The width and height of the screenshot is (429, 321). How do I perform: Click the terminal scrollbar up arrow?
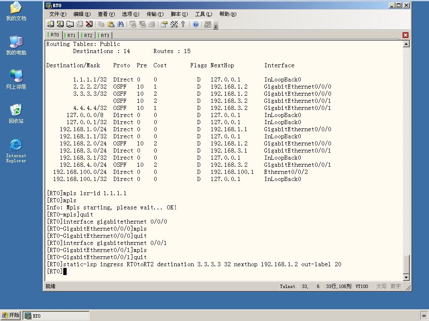point(406,44)
